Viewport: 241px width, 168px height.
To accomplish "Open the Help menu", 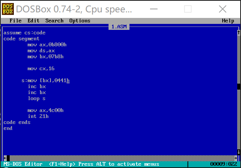I will [228, 21].
